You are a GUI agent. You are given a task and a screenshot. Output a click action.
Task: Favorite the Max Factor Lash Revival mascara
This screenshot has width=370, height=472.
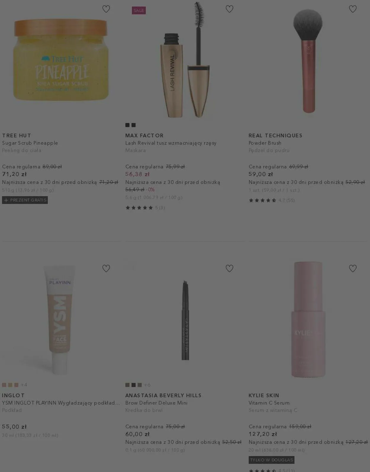point(229,9)
